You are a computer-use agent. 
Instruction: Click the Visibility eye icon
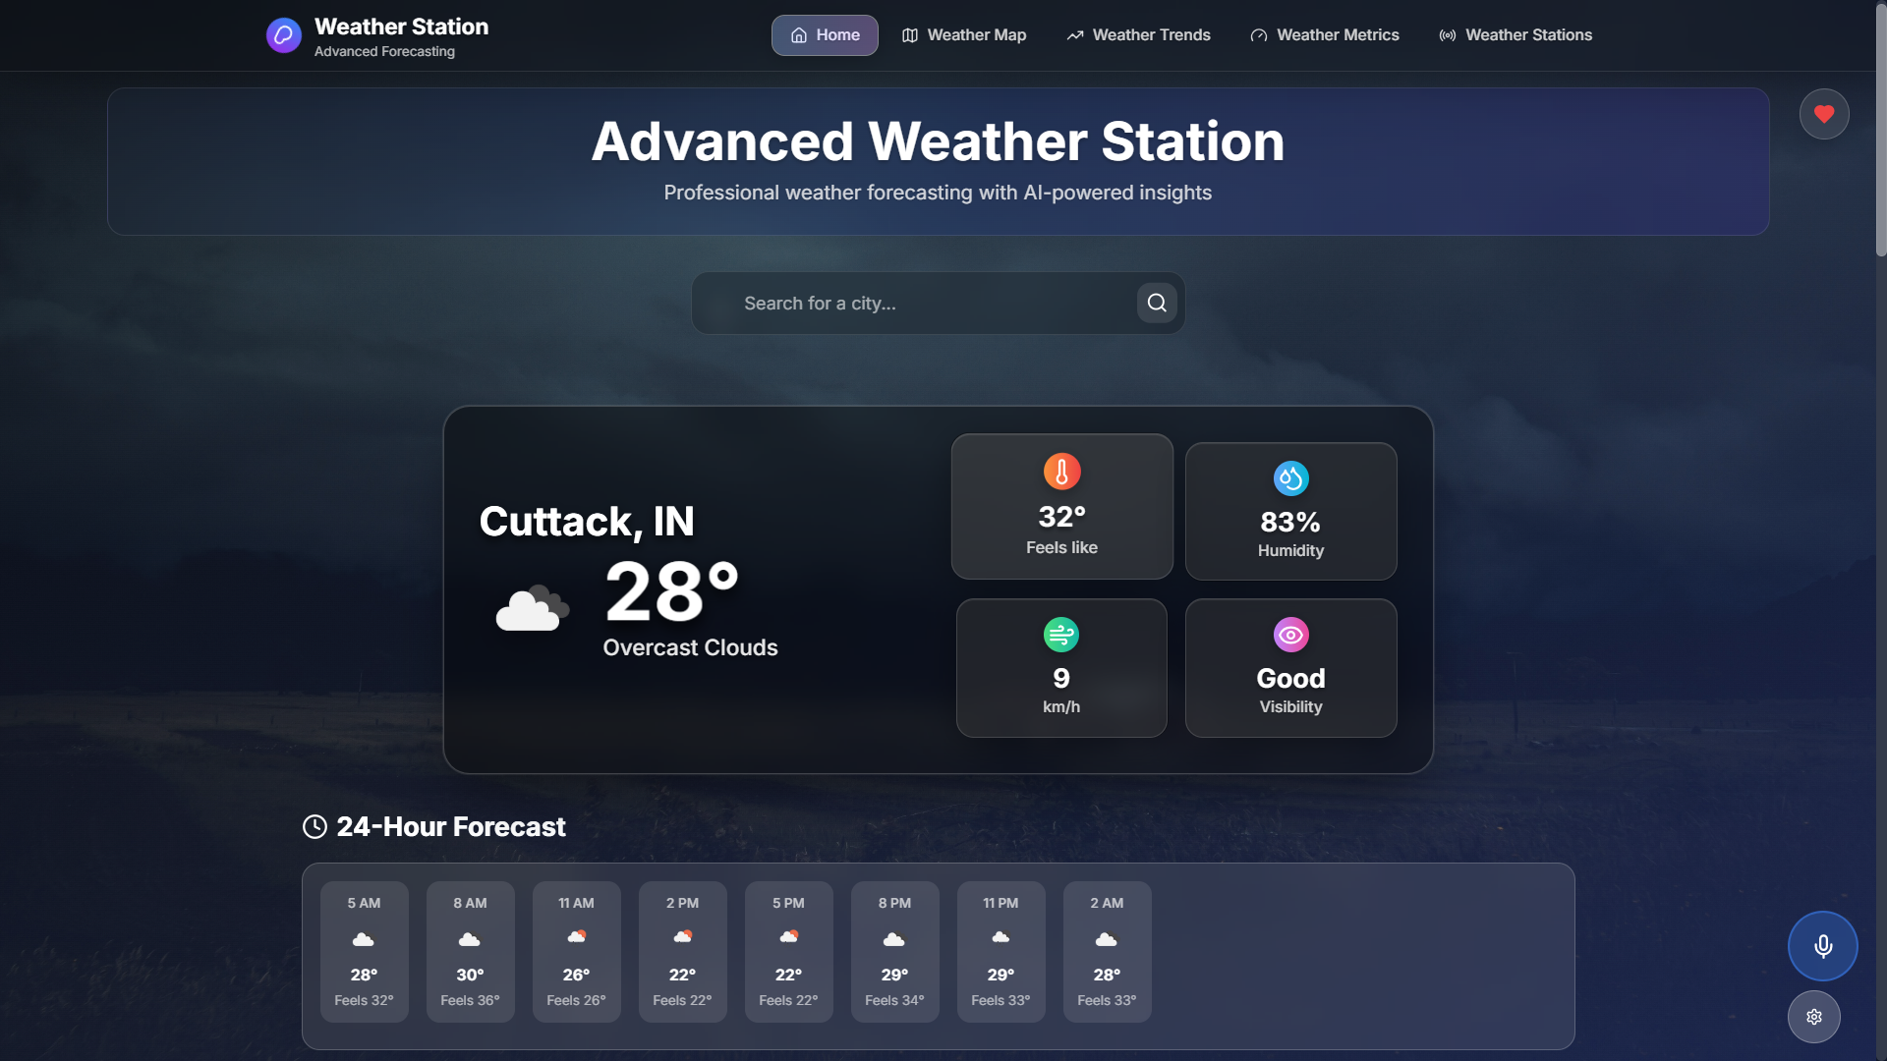pyautogui.click(x=1290, y=635)
